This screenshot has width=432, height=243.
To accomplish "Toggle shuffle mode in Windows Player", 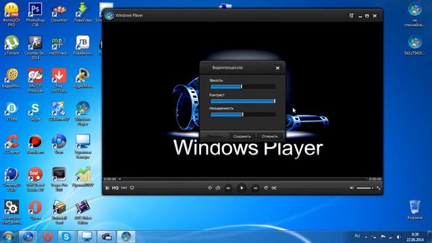I will pos(274,188).
